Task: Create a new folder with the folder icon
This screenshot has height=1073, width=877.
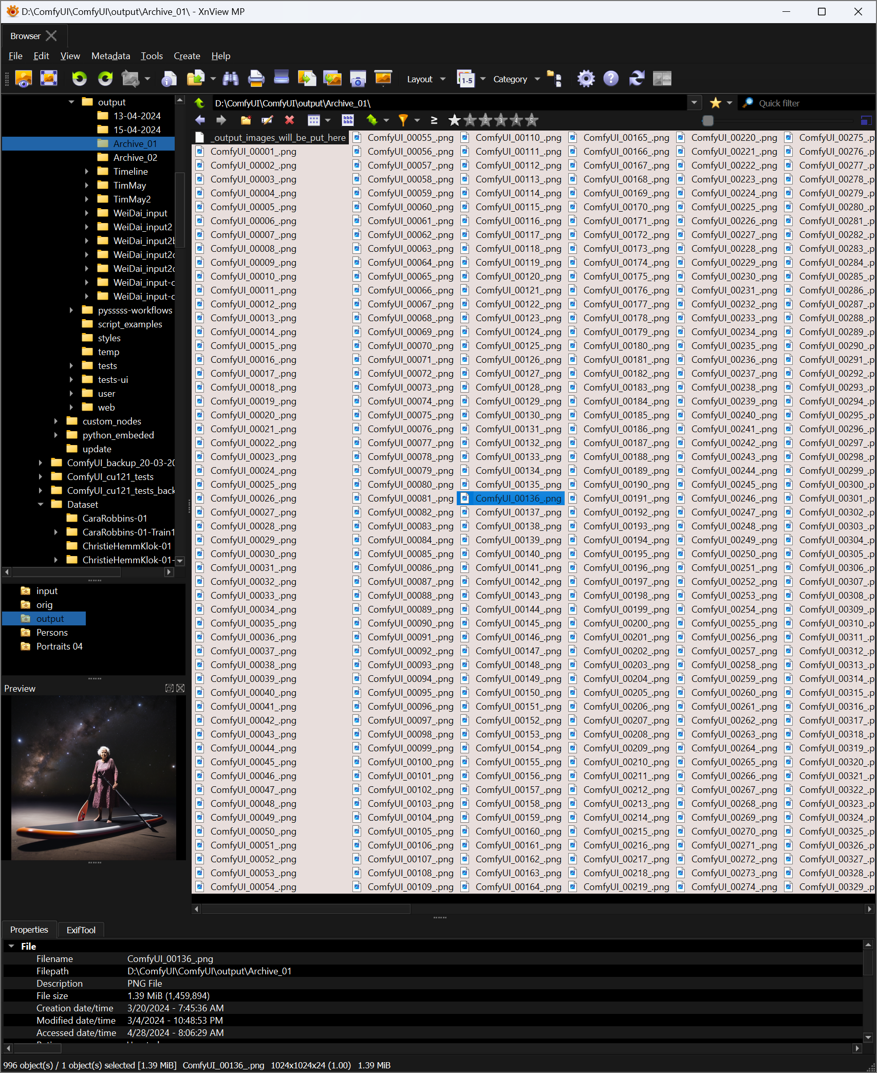Action: pyautogui.click(x=246, y=120)
